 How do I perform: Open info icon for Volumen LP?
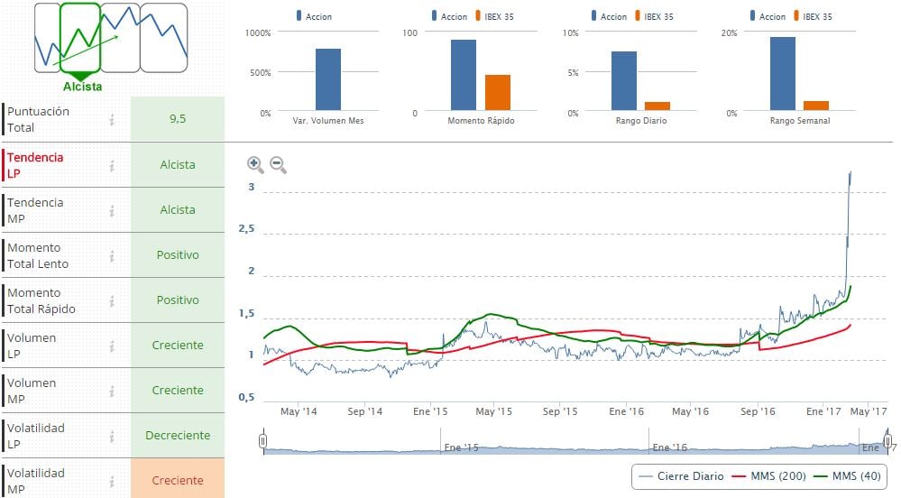click(112, 346)
